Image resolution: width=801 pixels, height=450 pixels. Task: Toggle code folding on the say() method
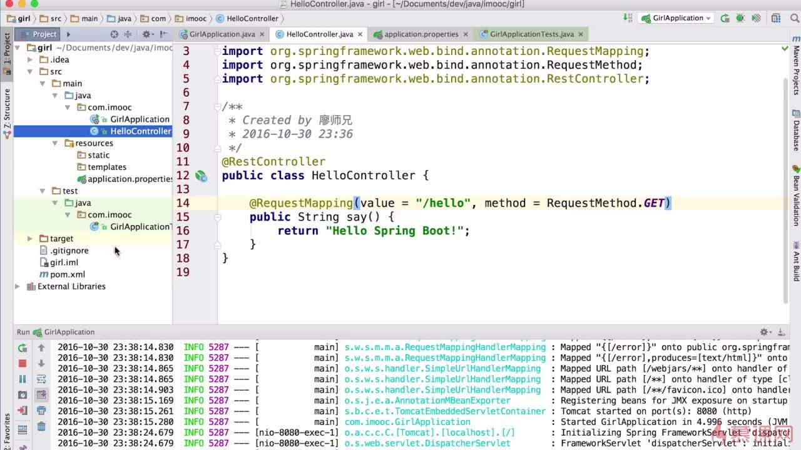pos(218,217)
